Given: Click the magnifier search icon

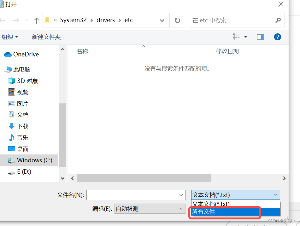Looking at the screenshot, I should pyautogui.click(x=278, y=20).
